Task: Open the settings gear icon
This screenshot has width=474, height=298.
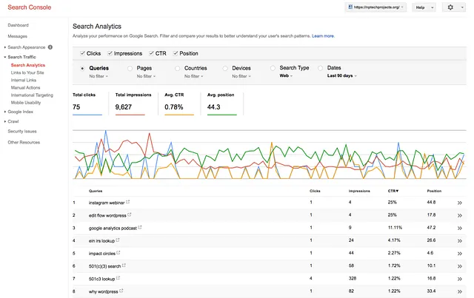Action: point(450,7)
